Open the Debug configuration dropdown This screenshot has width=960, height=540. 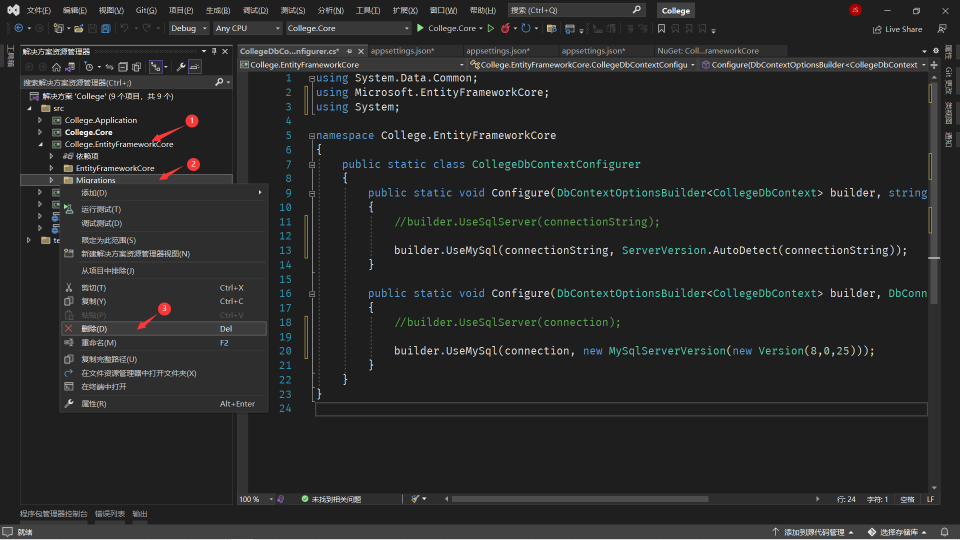tap(188, 28)
